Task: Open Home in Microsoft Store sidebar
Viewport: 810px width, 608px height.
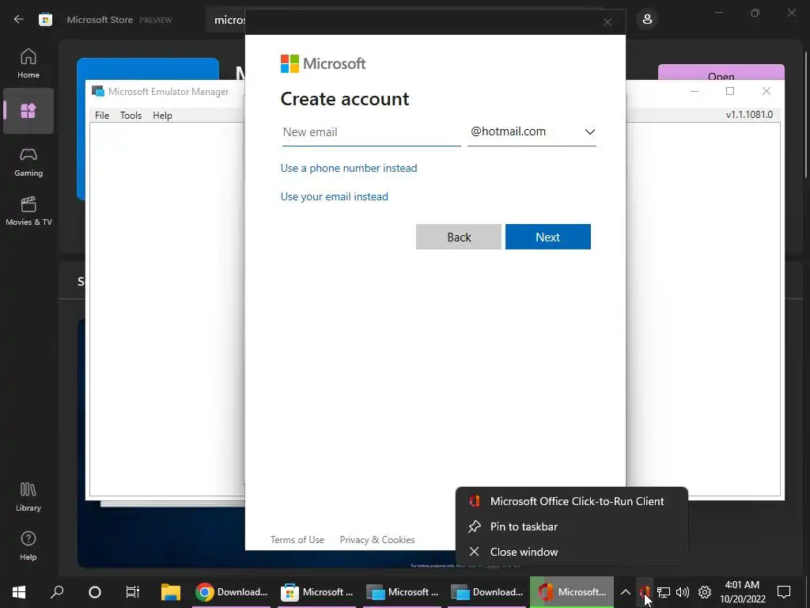Action: [28, 63]
